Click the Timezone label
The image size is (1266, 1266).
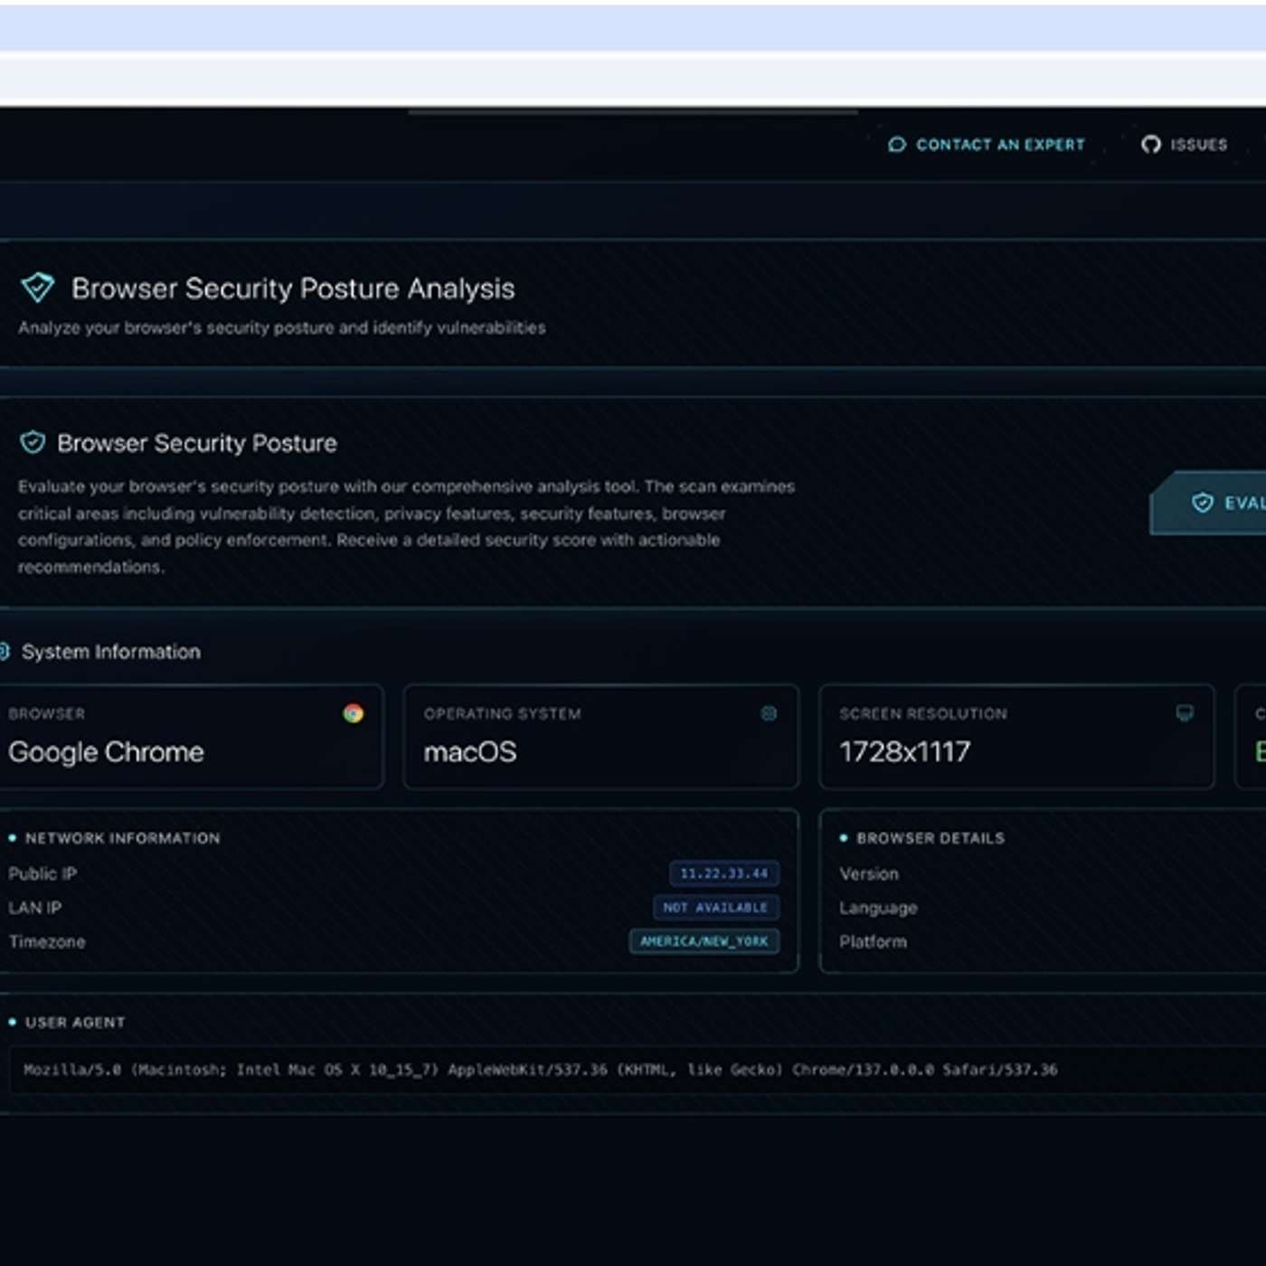pyautogui.click(x=47, y=941)
